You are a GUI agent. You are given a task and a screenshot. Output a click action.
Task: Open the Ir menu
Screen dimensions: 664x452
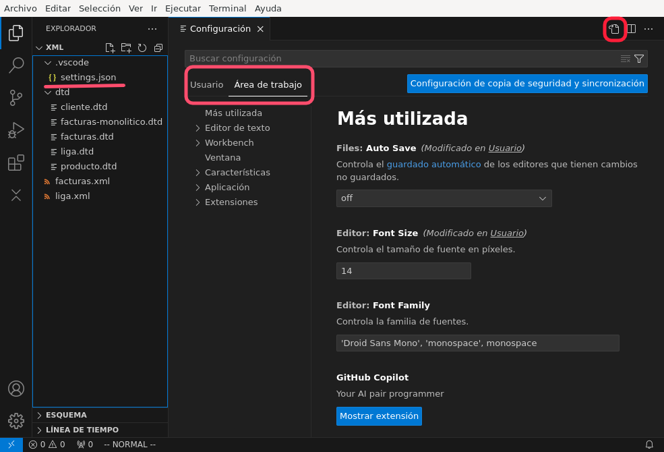pos(154,9)
